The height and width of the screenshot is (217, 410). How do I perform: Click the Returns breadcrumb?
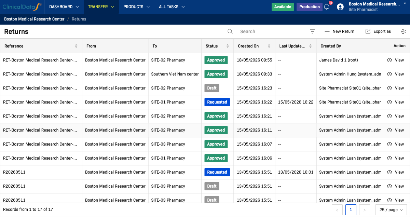pos(79,19)
